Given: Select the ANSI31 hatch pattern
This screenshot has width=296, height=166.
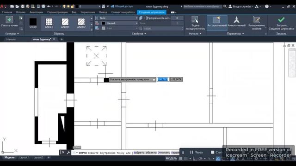Looking at the screenshot, I should click(x=65, y=23).
